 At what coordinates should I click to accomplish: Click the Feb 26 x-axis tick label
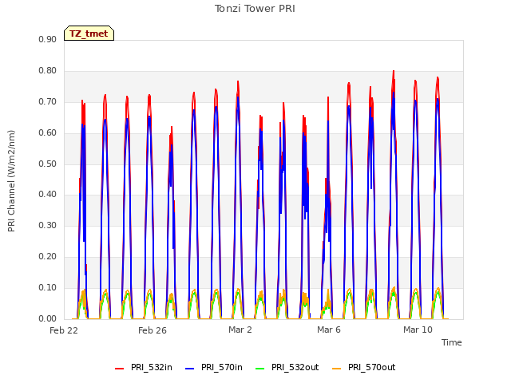[x=153, y=330]
